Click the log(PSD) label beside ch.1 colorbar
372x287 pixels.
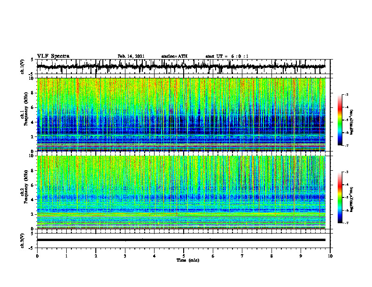[x=352, y=122]
